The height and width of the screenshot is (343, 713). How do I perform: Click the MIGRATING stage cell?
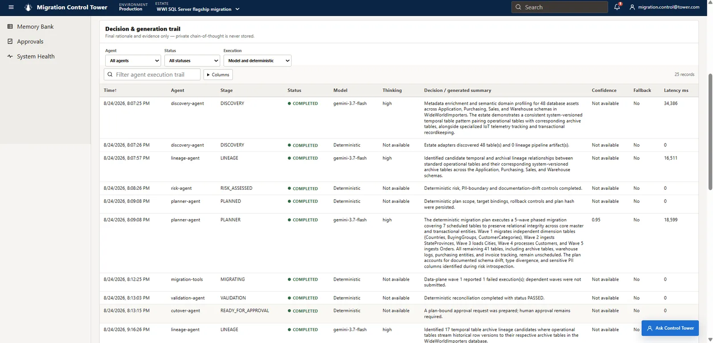tap(233, 280)
